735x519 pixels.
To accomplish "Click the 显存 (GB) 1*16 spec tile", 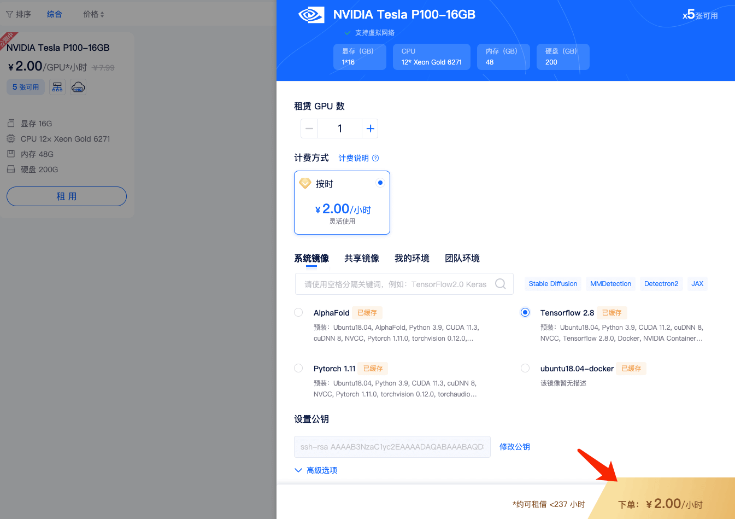I will [x=360, y=57].
